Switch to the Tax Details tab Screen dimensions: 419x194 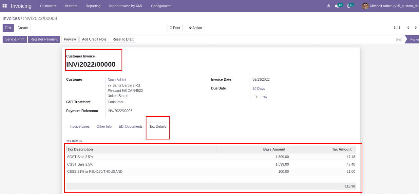pyautogui.click(x=158, y=126)
